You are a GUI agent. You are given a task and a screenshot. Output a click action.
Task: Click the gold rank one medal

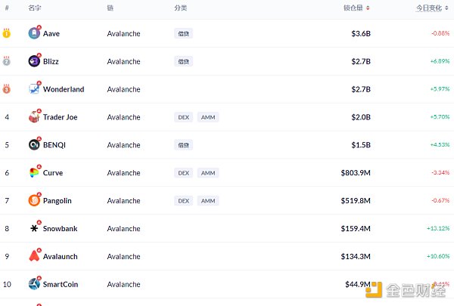[x=7, y=33]
